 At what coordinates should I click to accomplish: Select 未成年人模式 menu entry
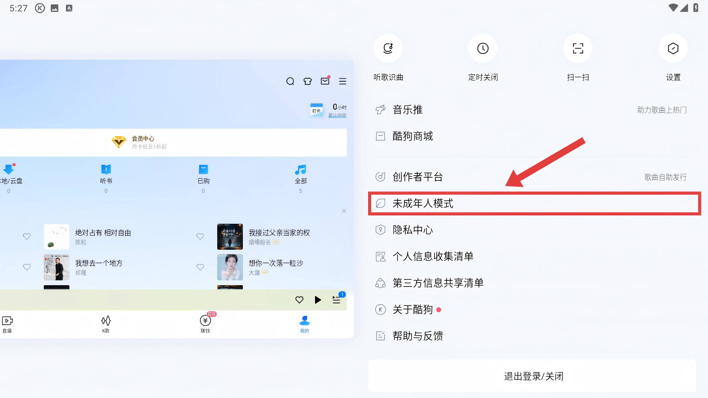(535, 203)
